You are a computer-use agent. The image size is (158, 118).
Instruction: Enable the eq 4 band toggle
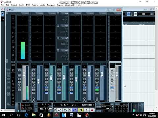(58, 13)
